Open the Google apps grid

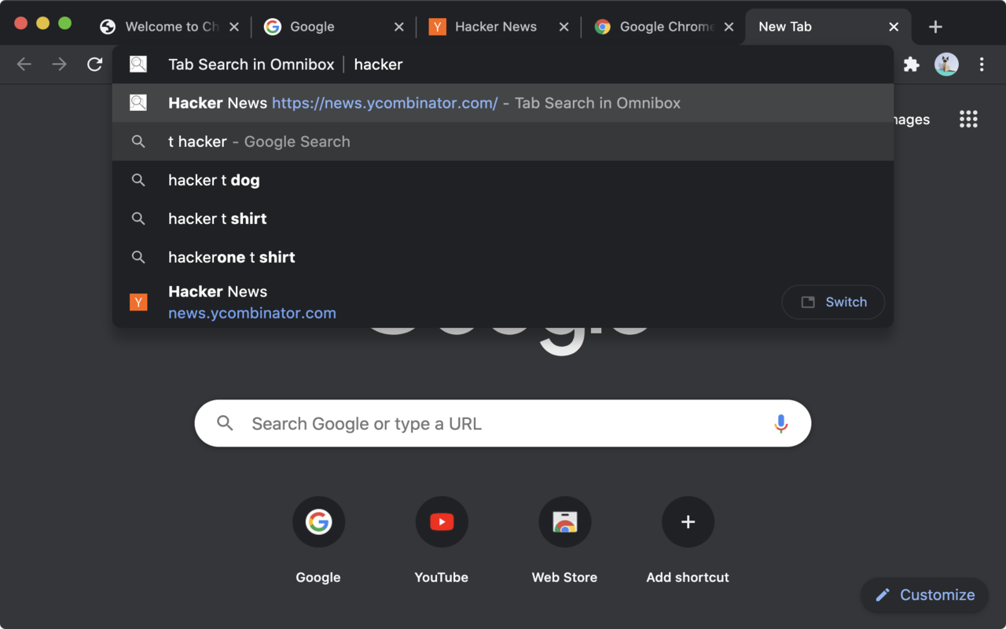pos(968,120)
